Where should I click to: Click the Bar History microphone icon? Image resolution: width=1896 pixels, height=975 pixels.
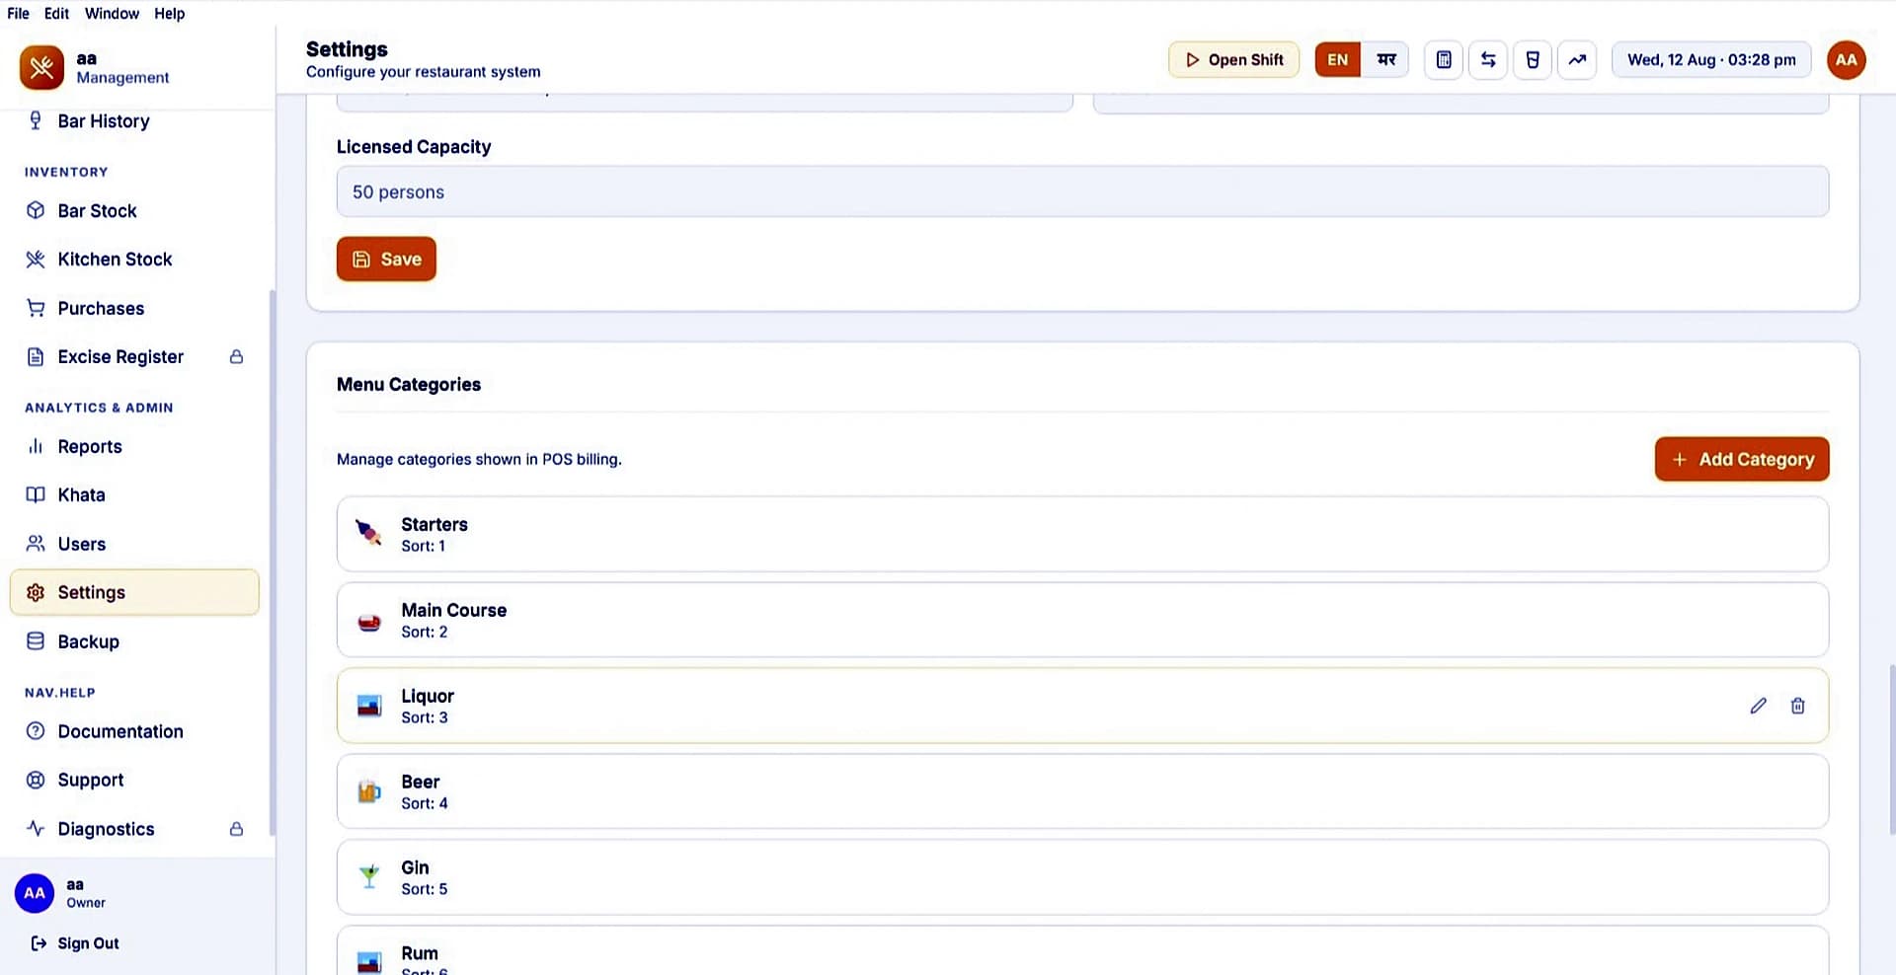tap(36, 120)
